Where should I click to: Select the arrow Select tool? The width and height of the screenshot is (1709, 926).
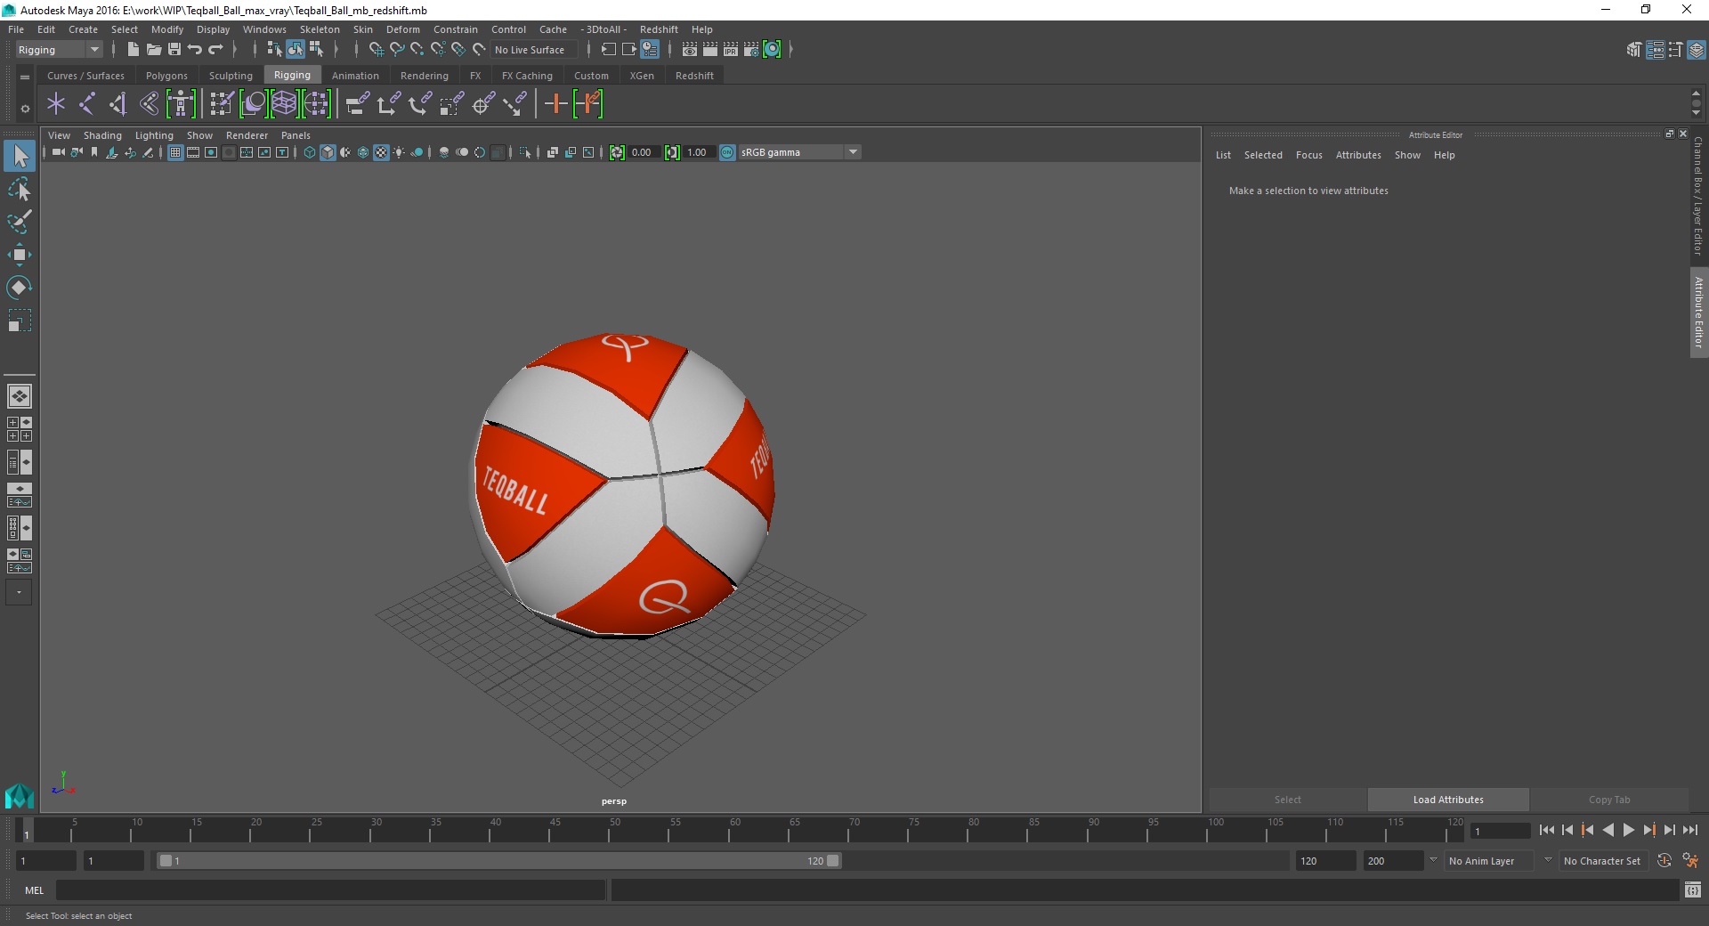tap(19, 157)
